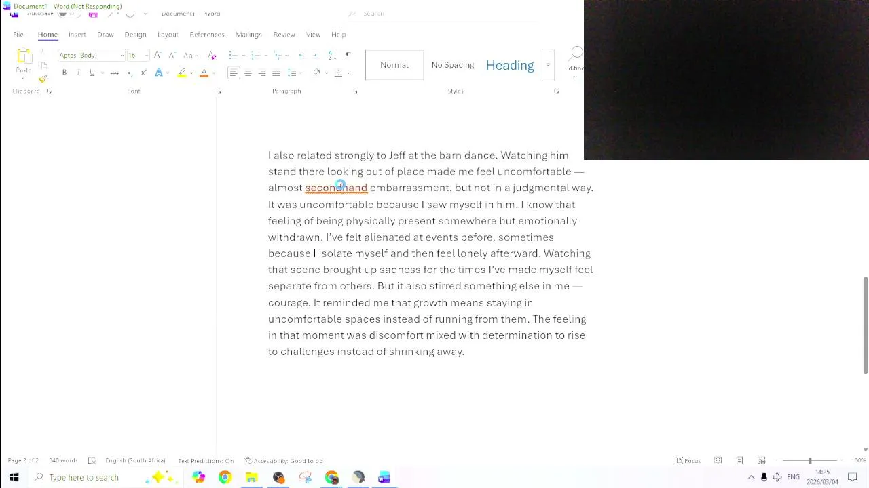Open the notification center icon

pos(853,478)
